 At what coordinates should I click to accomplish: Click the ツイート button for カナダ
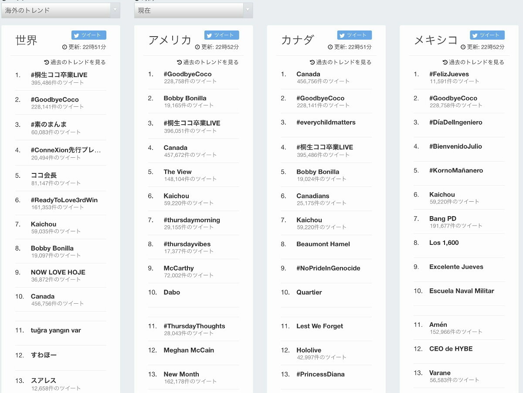tap(354, 35)
